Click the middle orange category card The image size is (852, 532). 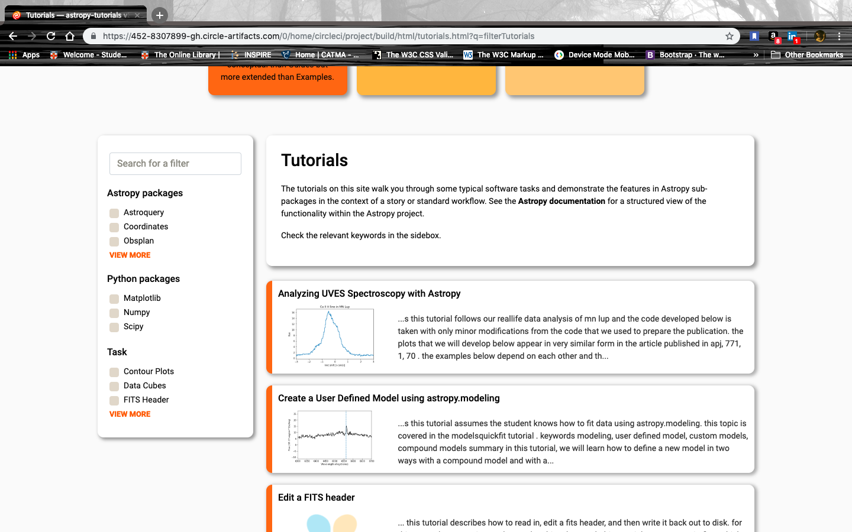[426, 80]
